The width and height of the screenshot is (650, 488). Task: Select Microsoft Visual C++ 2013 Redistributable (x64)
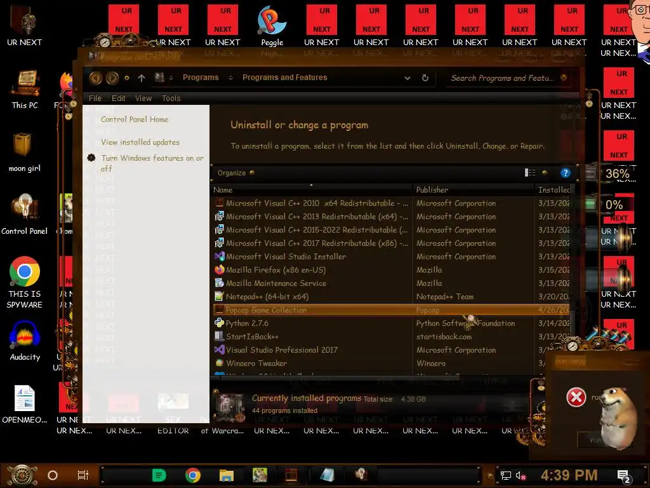[390, 216]
